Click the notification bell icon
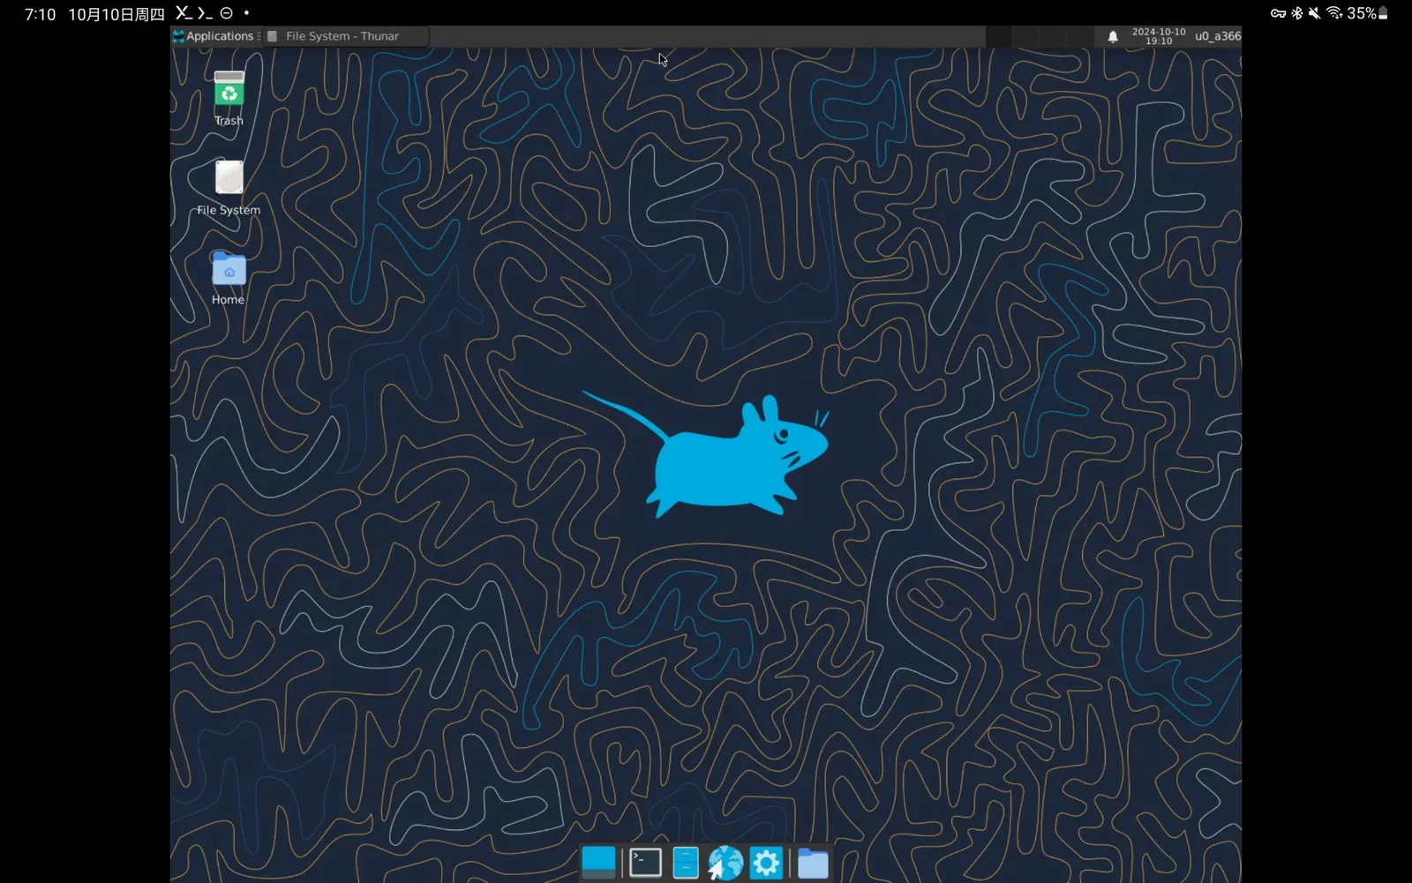 (1113, 36)
